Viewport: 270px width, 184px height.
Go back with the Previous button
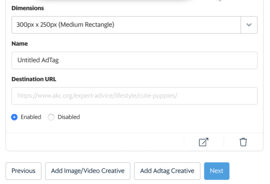click(x=23, y=171)
